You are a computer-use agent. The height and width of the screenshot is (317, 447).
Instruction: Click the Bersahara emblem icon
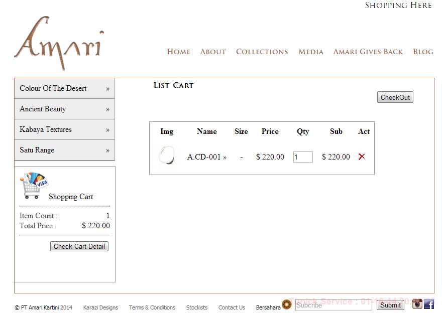[x=286, y=304]
